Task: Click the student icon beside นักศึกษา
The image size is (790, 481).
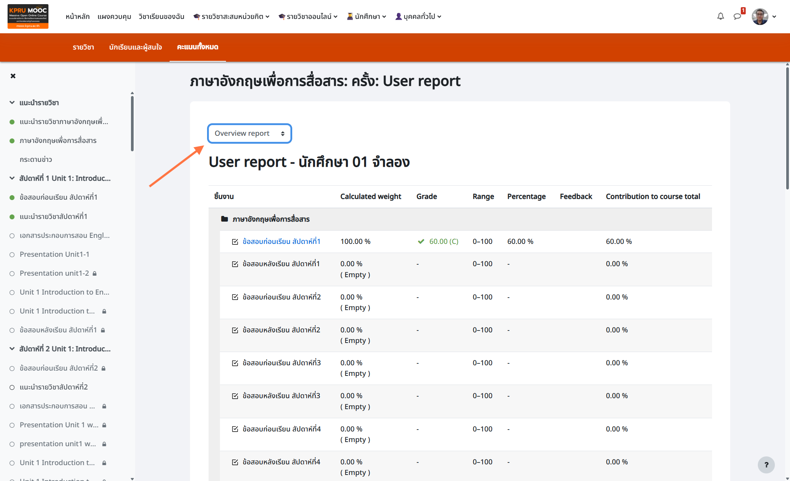Action: click(350, 16)
